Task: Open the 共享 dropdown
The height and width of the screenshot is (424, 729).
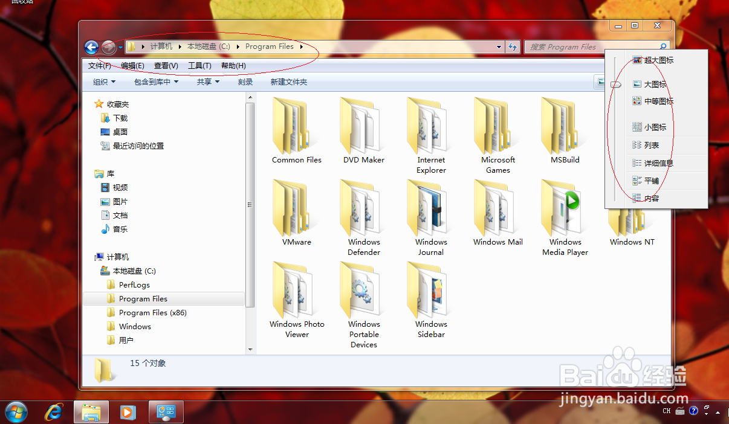Action: pyautogui.click(x=208, y=82)
